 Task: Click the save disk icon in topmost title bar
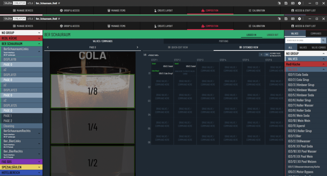[x=285, y=3]
